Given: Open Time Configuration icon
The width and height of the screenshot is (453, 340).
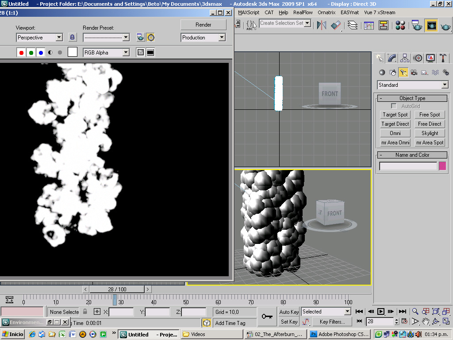Looking at the screenshot, I should pyautogui.click(x=404, y=321).
